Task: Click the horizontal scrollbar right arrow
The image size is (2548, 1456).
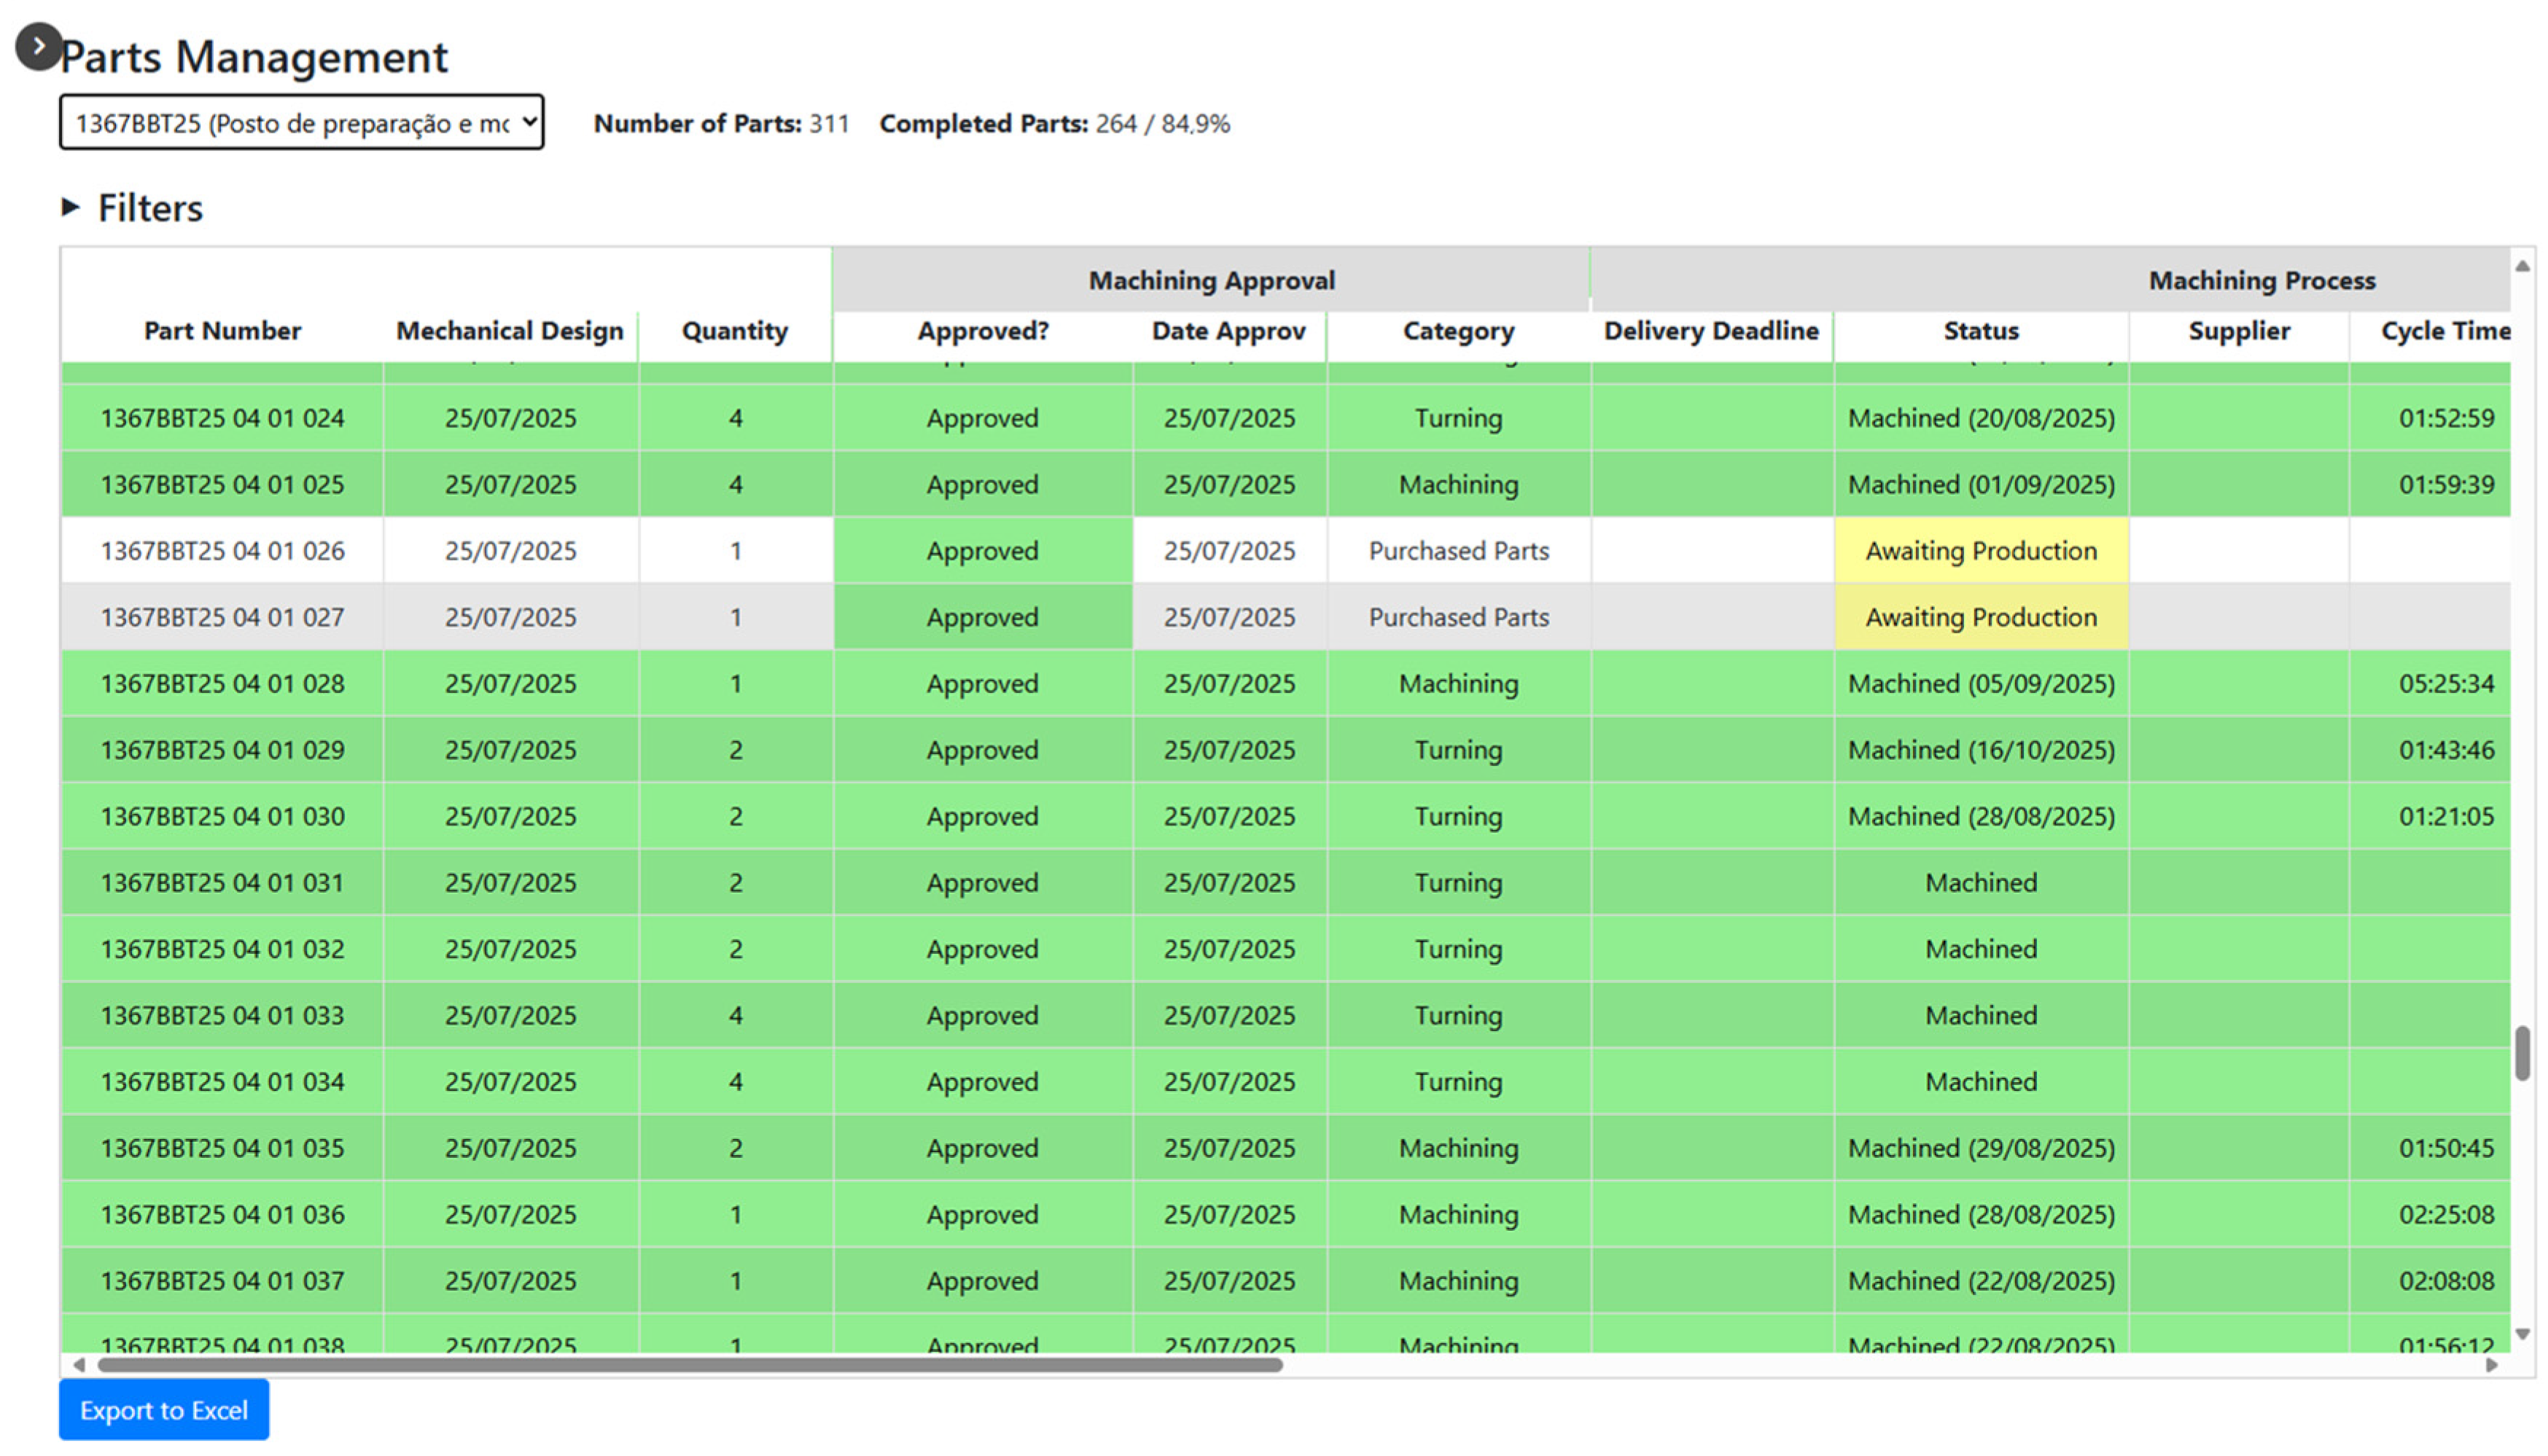Action: (2492, 1365)
